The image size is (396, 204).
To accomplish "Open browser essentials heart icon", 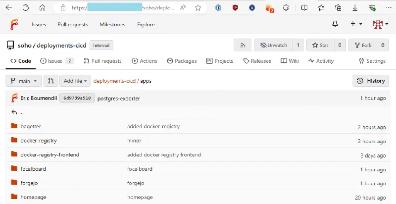I will point(372,8).
